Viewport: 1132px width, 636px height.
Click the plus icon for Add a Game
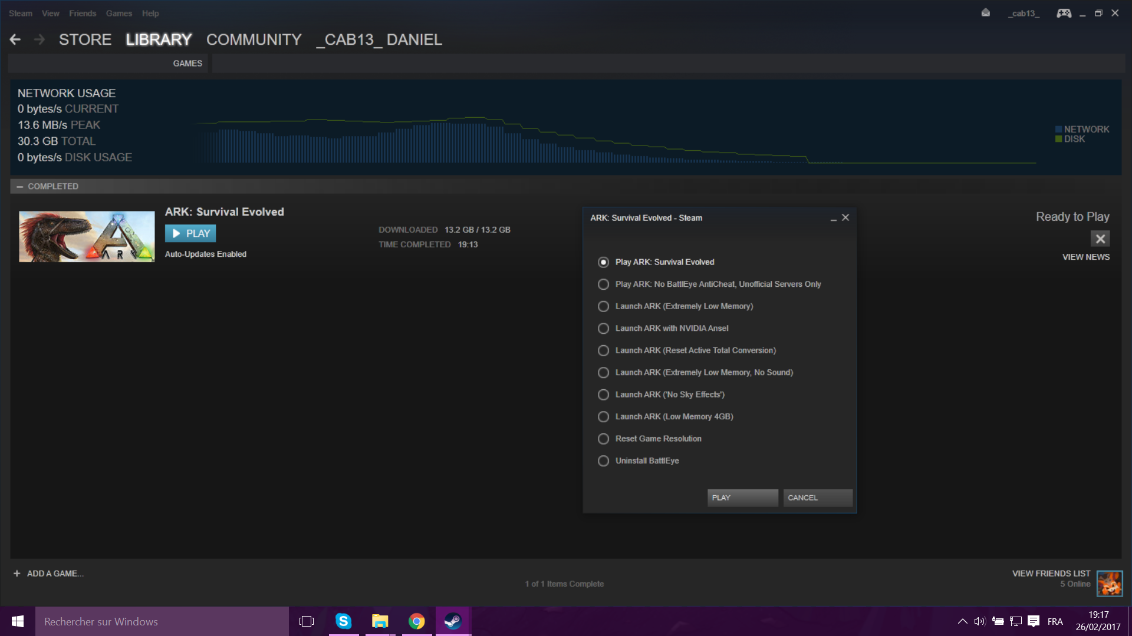[17, 574]
